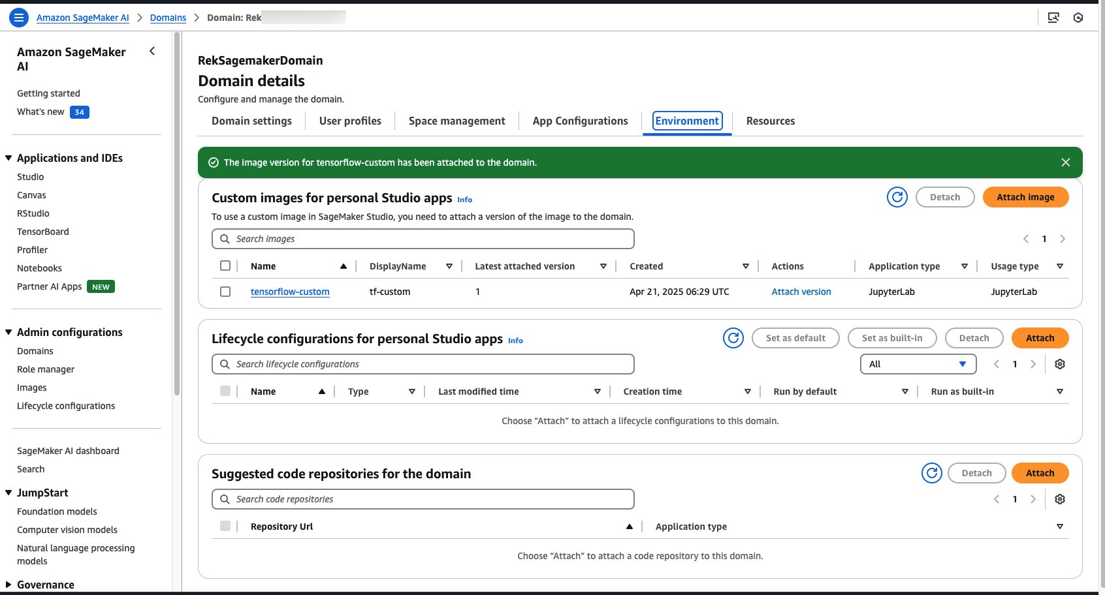Go to previous page of code repositories
The height and width of the screenshot is (595, 1105).
point(997,499)
